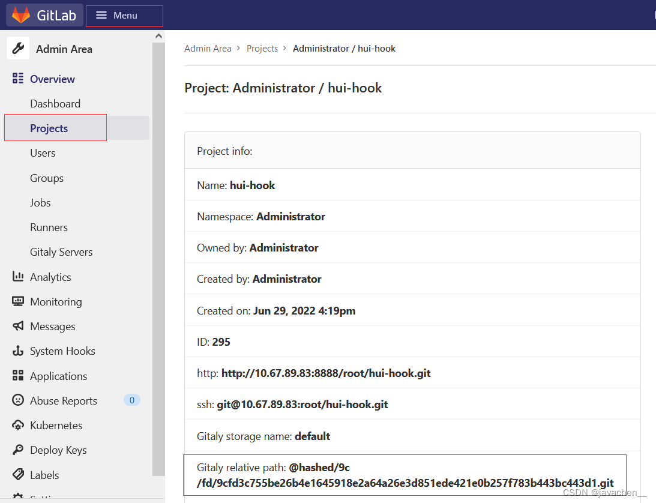Screen dimensions: 656x503
Task: Open the Menu dropdown
Action: pyautogui.click(x=124, y=15)
